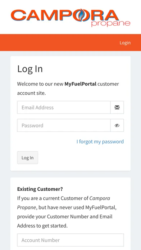Click the bold MyFuelPortal text in welcome message
141x250 pixels.
80,84
